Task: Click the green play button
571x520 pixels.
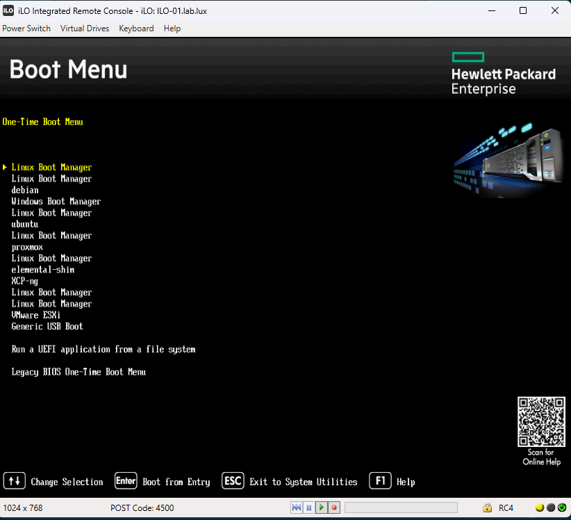Action: coord(321,508)
